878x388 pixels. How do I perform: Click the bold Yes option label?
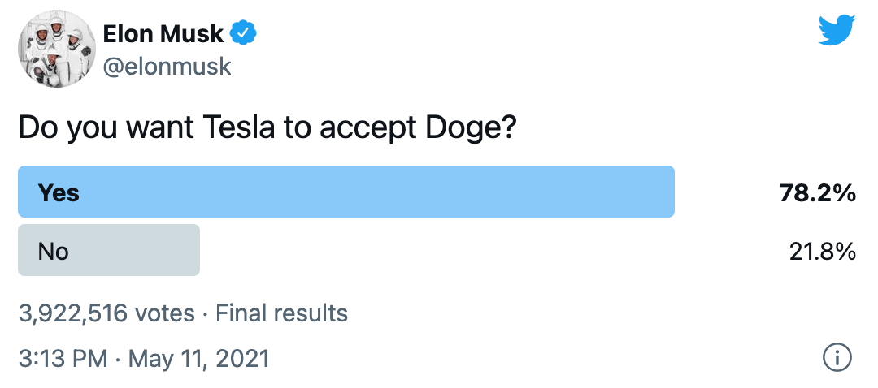(x=59, y=193)
